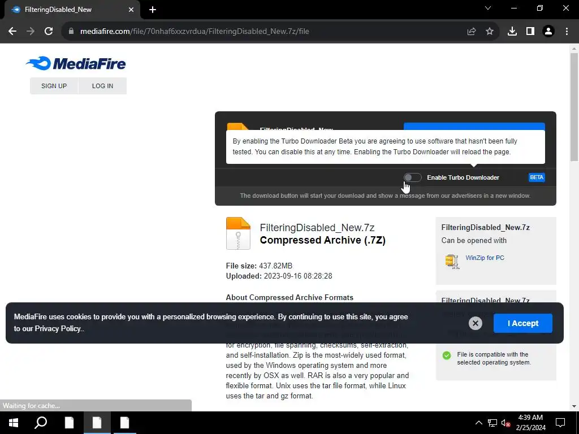579x434 pixels.
Task: Open Windows taskbar search
Action: click(41, 423)
